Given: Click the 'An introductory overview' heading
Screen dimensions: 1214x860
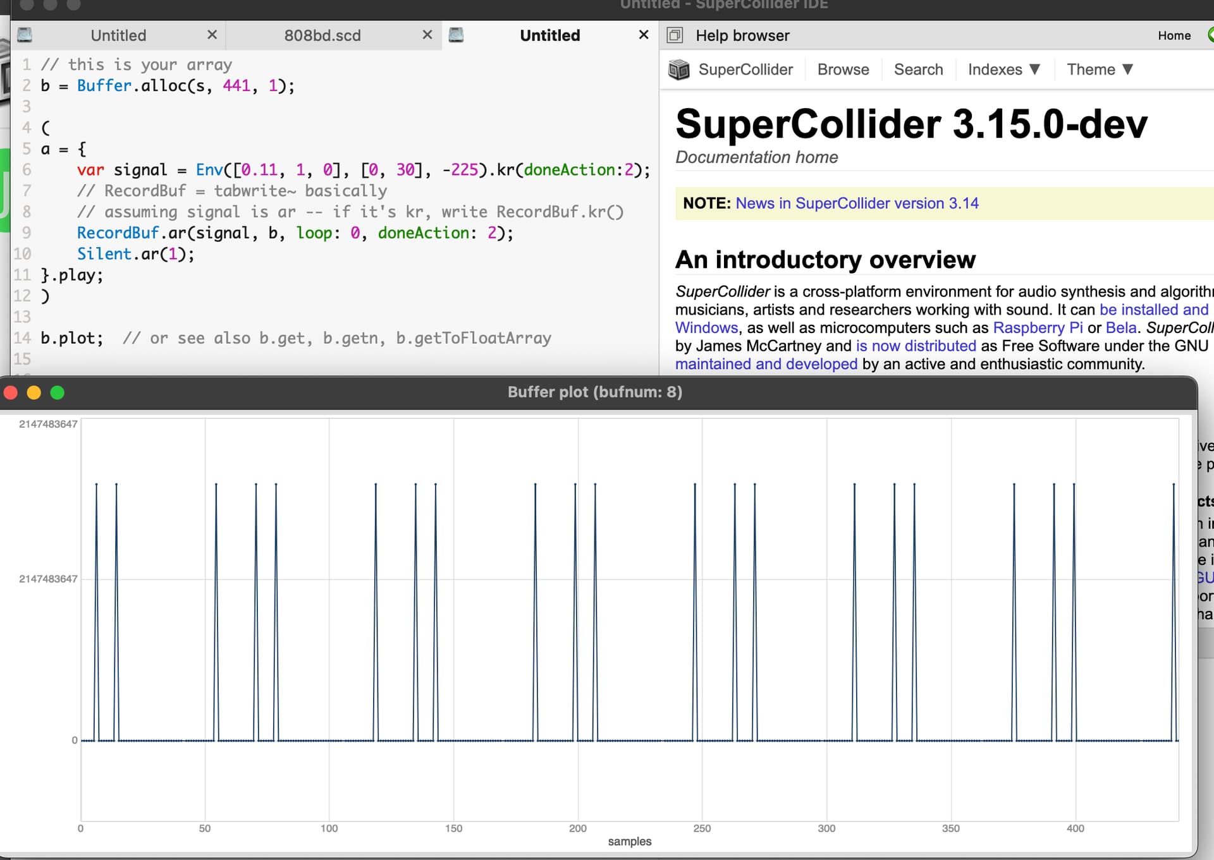Looking at the screenshot, I should coord(825,260).
